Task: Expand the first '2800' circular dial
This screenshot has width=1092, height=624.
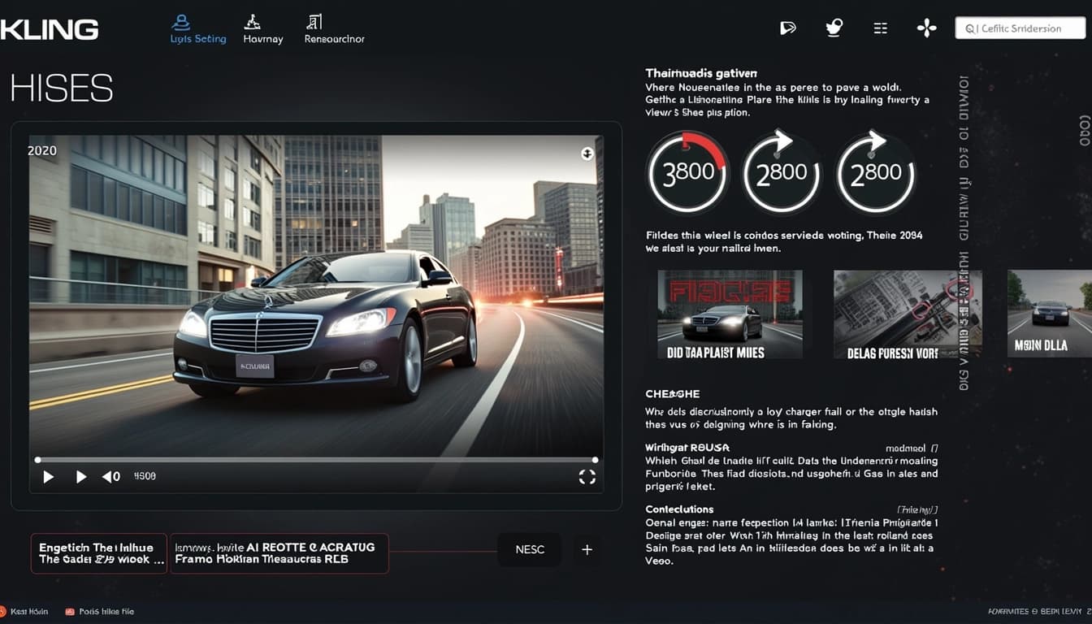Action: tap(781, 173)
